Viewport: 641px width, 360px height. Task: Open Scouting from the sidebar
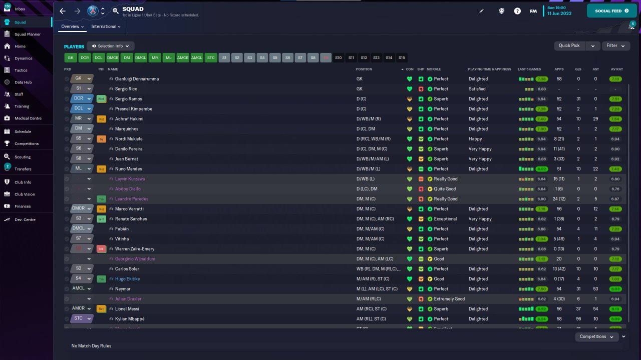(23, 157)
